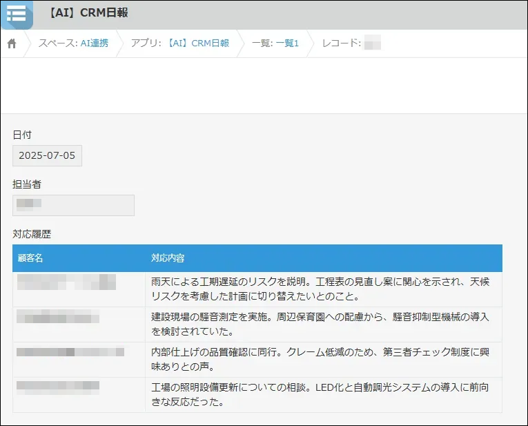
Task: Go to the portal home icon
Action: coord(12,43)
